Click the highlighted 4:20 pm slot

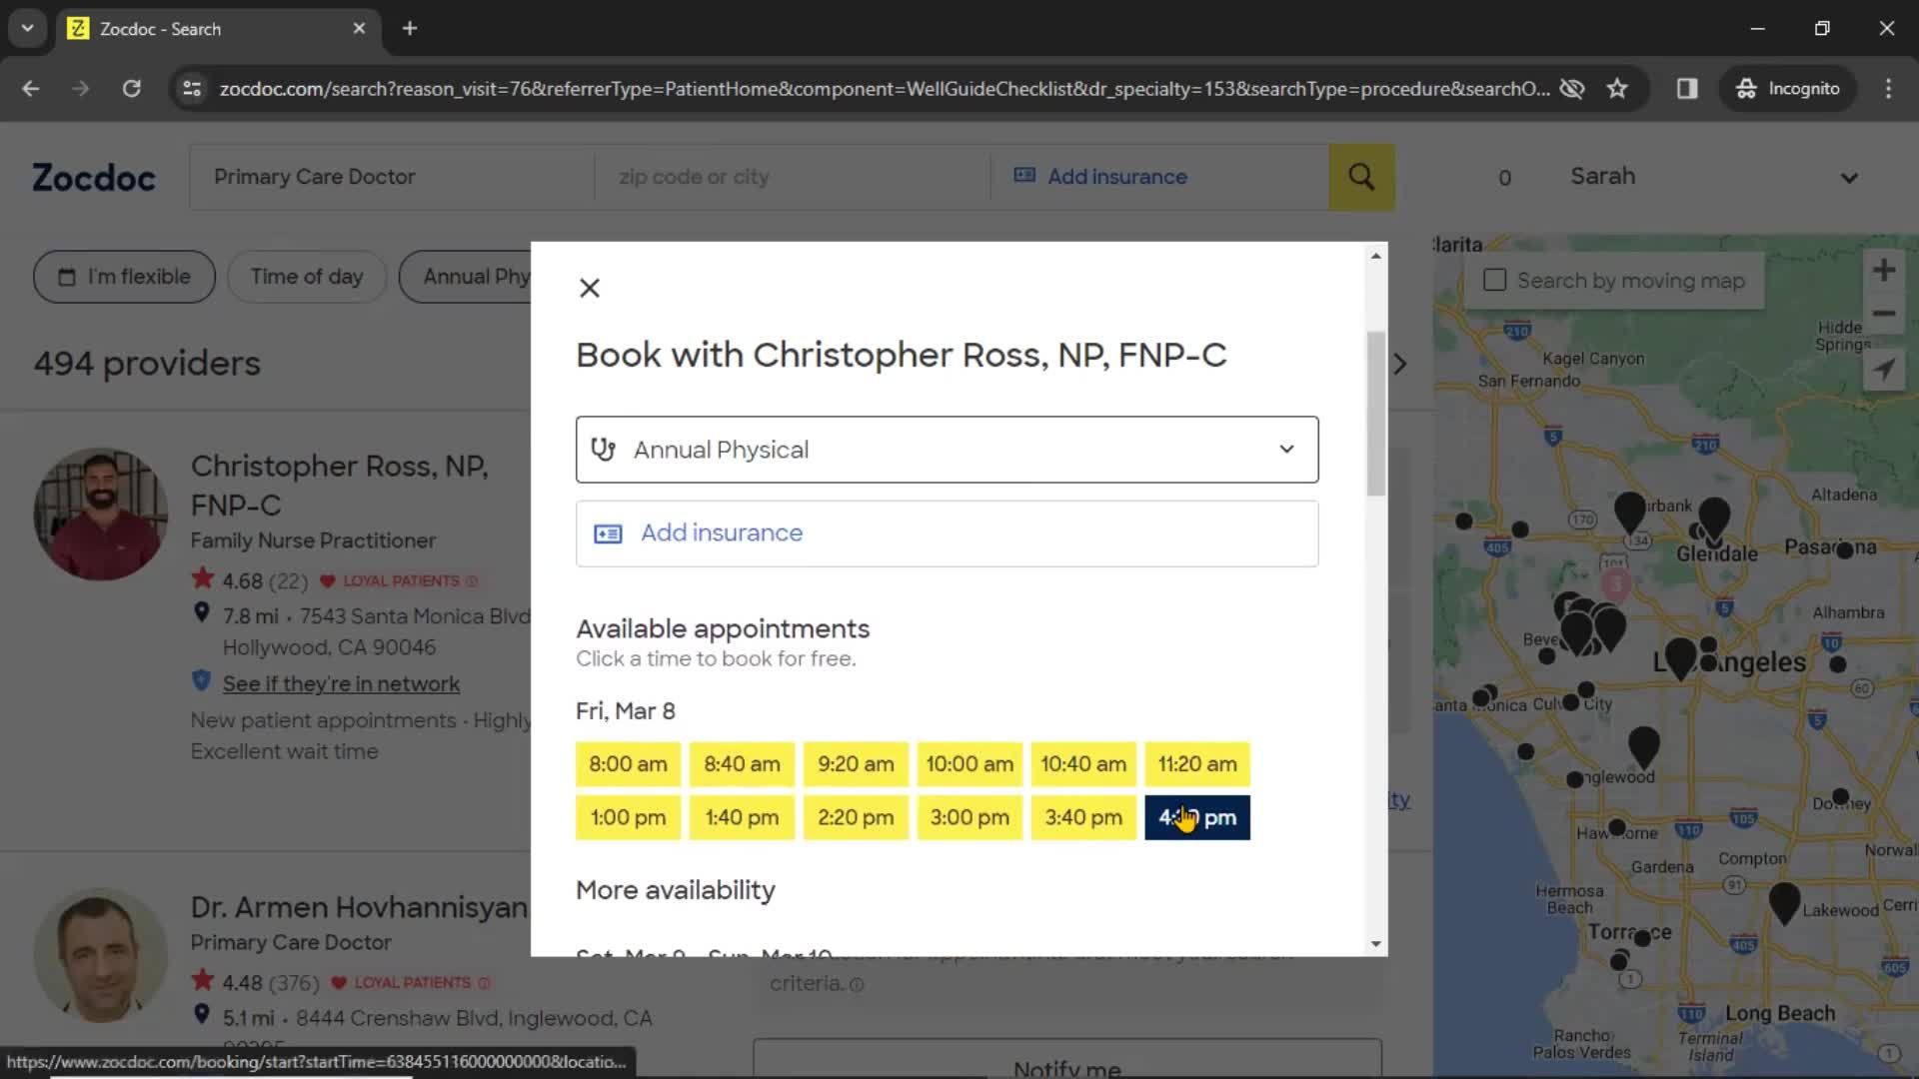pos(1197,817)
